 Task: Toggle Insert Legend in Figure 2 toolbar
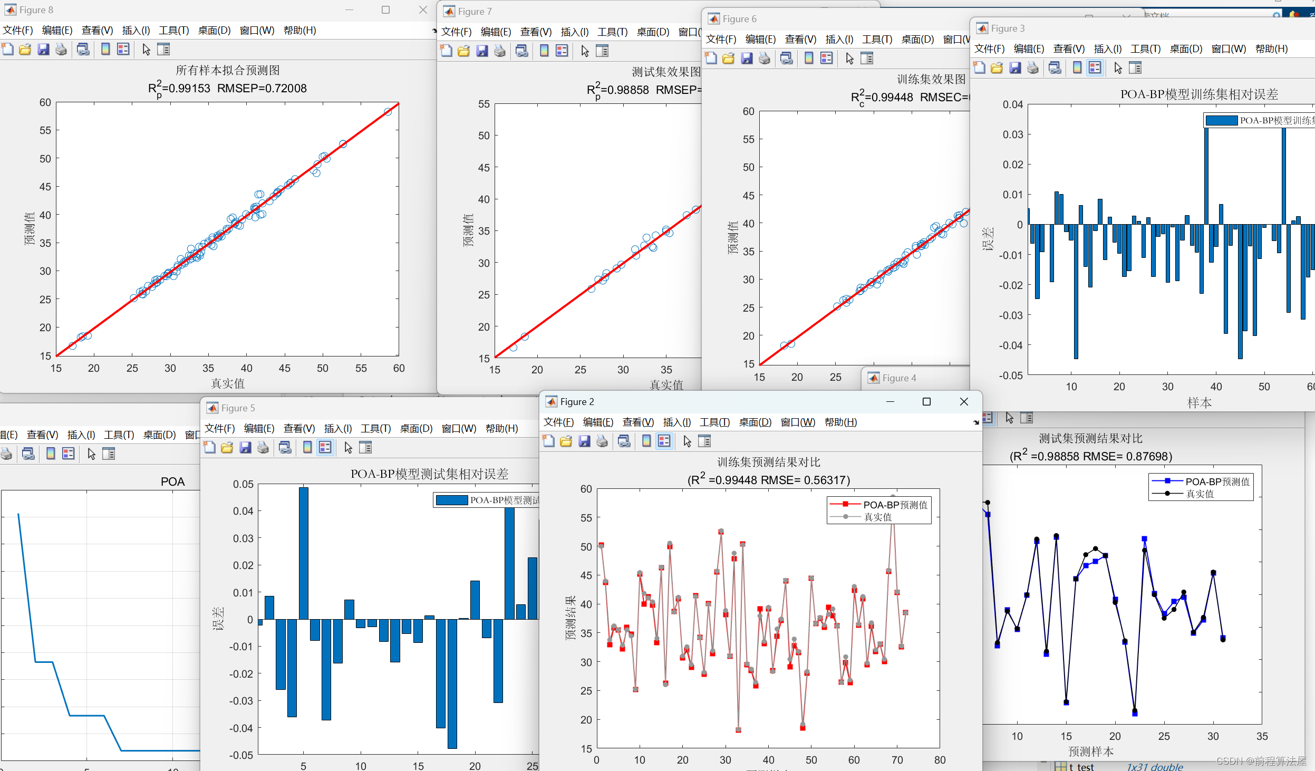click(664, 441)
